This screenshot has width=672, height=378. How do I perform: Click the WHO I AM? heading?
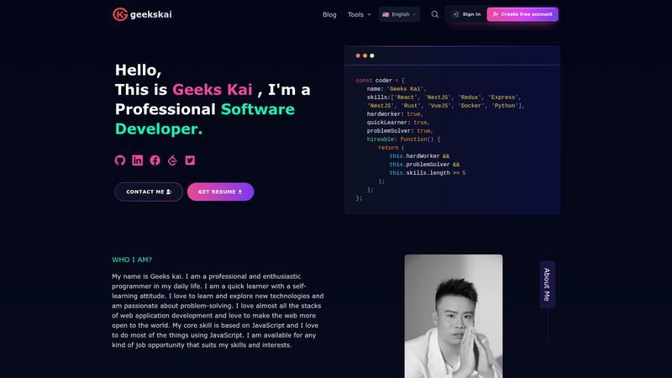tap(132, 260)
